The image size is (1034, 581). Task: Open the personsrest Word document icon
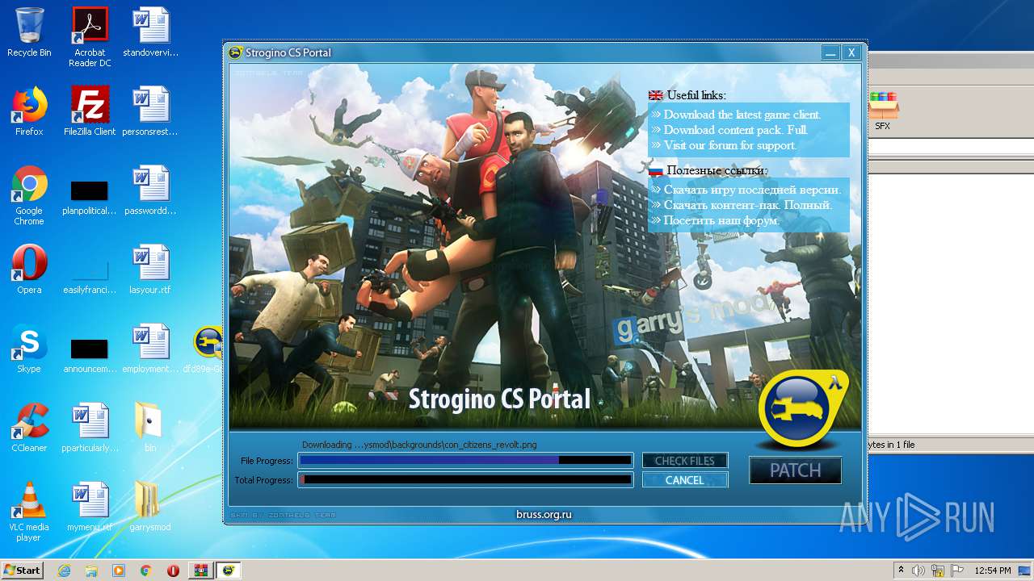(150, 111)
